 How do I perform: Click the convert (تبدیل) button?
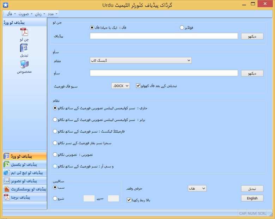tap(252, 189)
